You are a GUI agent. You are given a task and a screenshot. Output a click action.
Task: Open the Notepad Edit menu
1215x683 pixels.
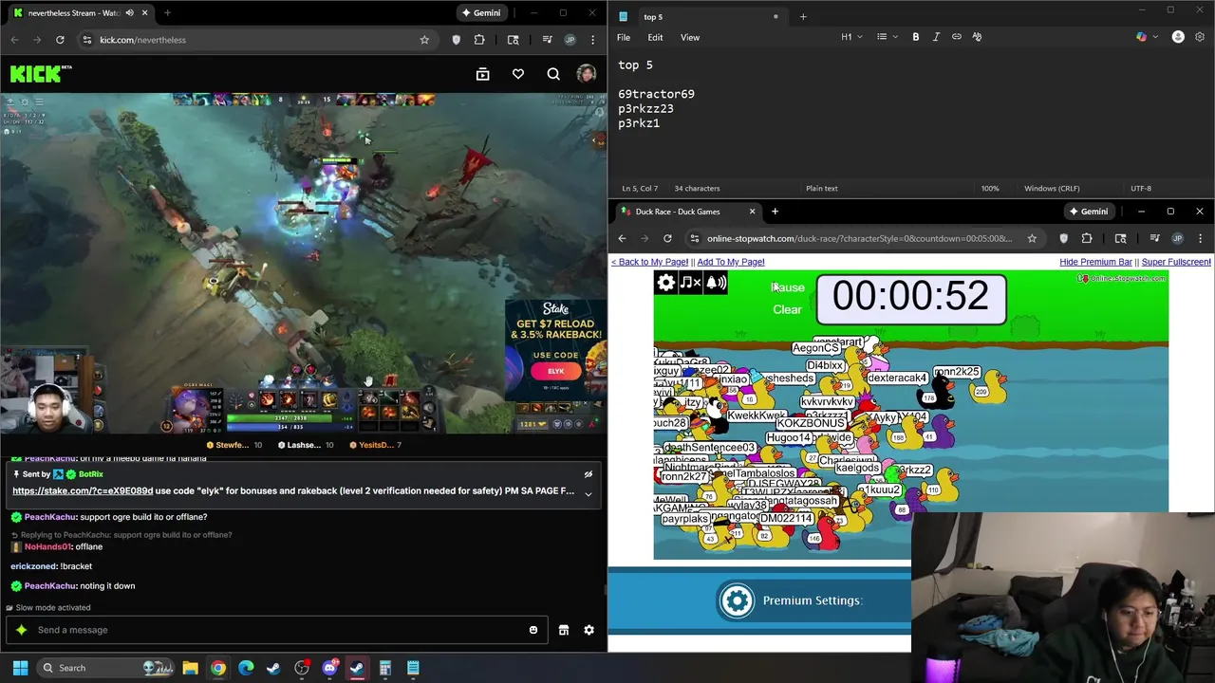655,37
